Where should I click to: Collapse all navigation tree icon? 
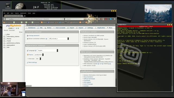[x=20, y=32]
